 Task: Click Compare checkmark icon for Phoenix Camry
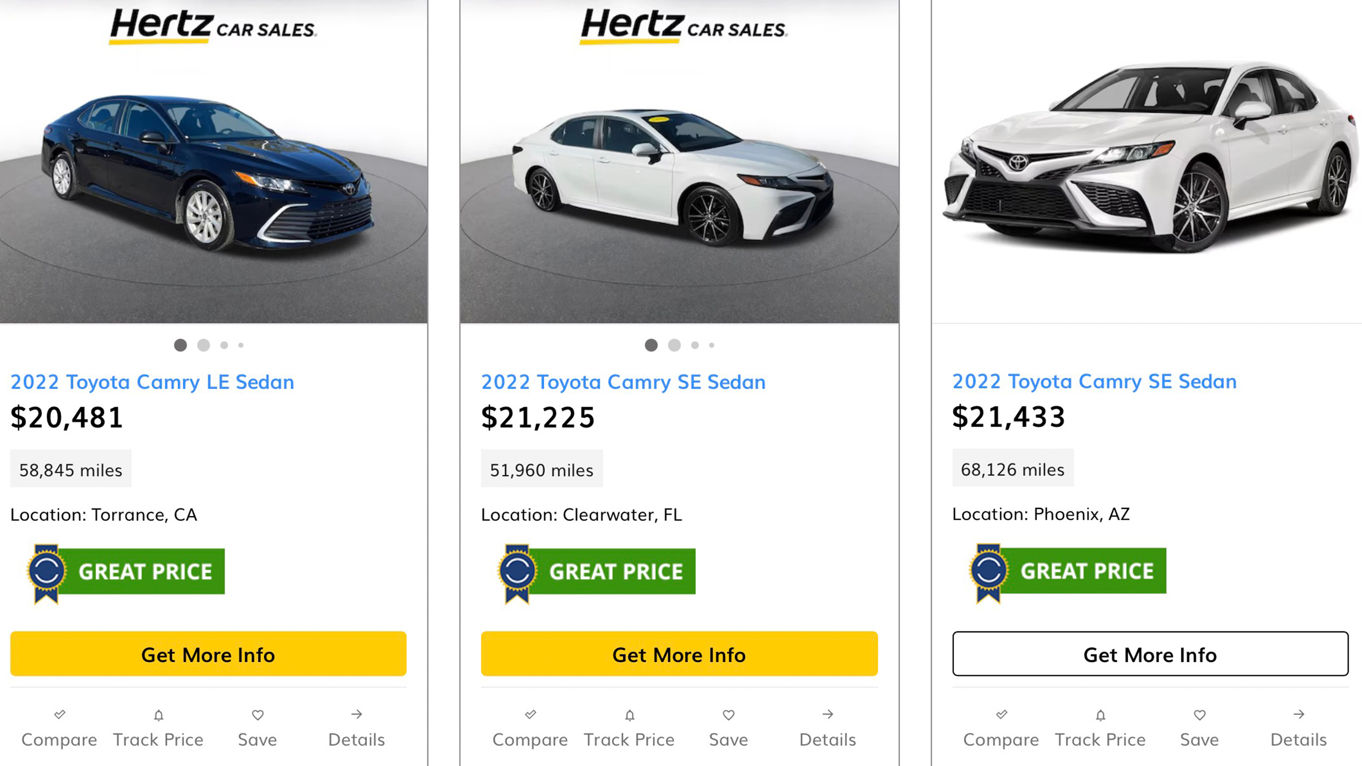[1001, 715]
